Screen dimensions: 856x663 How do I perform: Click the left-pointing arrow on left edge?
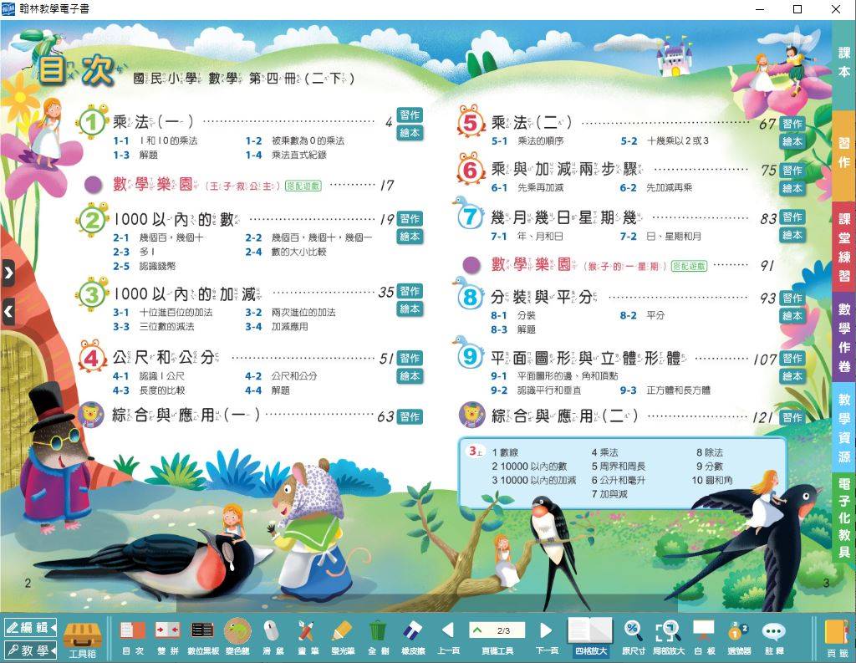click(x=8, y=311)
